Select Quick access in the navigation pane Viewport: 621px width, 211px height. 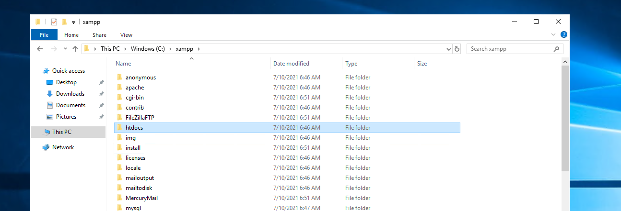[x=68, y=71]
